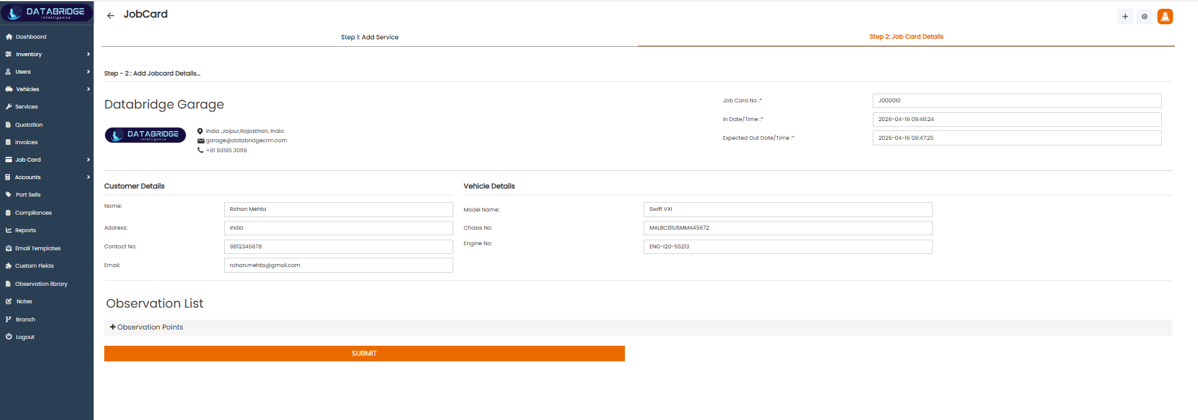1198x420 pixels.
Task: Expand the Job Card submenu chevron
Action: point(89,160)
